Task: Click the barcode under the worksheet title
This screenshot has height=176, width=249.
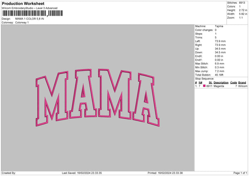Action: pos(32,13)
